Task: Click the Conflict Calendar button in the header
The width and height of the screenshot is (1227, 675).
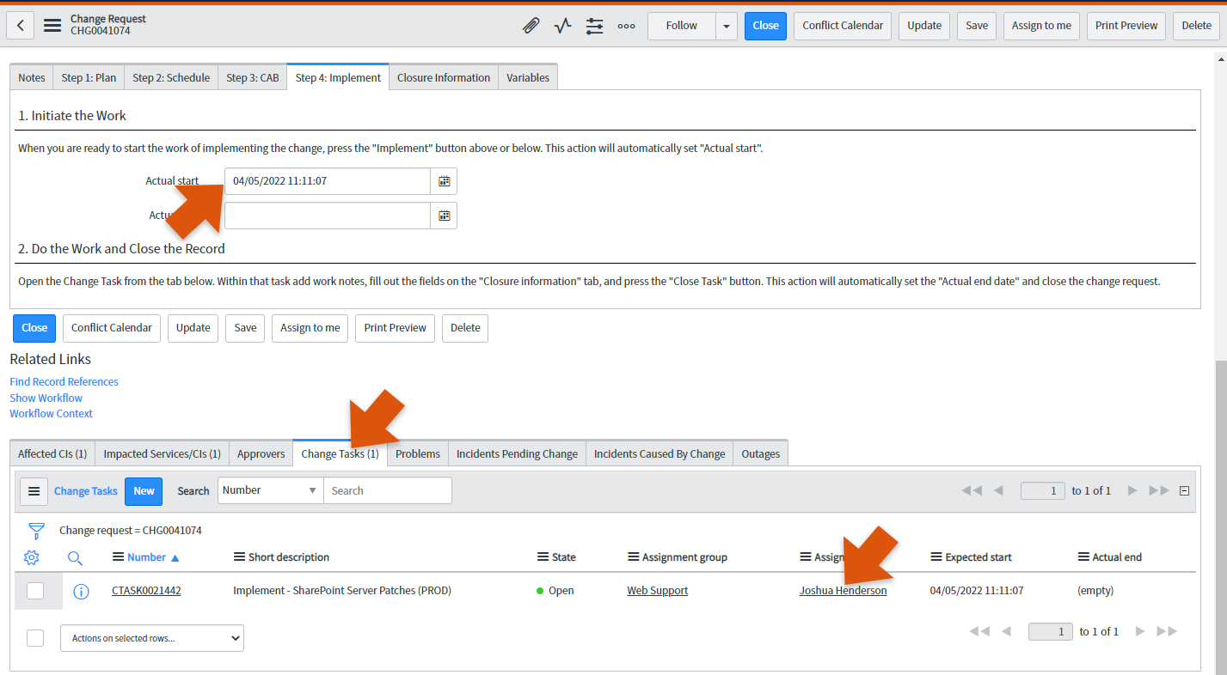Action: 843,26
